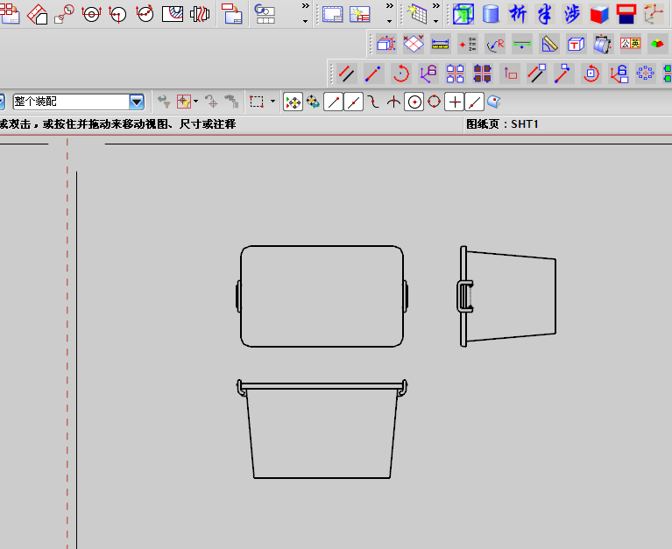Toggle the intersection snap point

click(393, 102)
